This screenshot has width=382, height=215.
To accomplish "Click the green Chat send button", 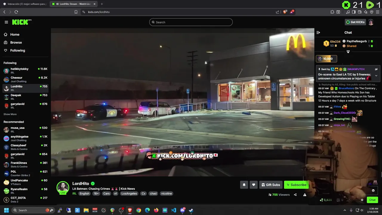I will click(x=372, y=200).
